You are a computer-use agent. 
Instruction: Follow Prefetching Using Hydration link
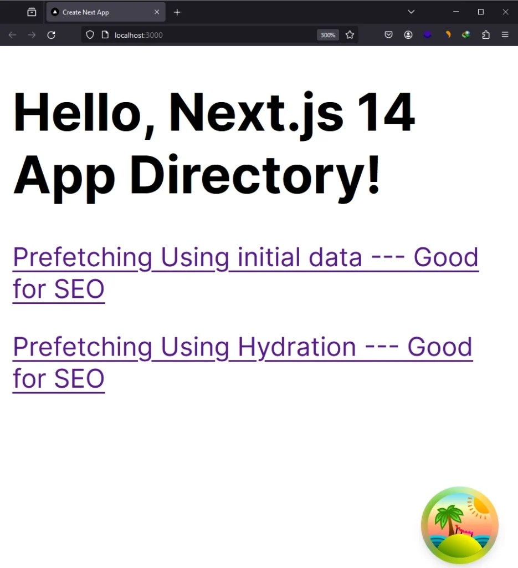tap(242, 347)
